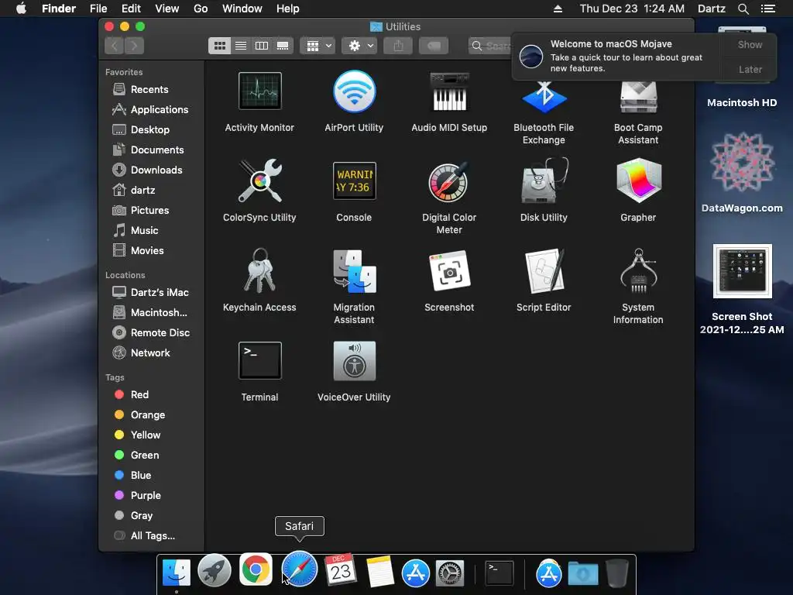
Task: Open the Window menu
Action: (242, 9)
